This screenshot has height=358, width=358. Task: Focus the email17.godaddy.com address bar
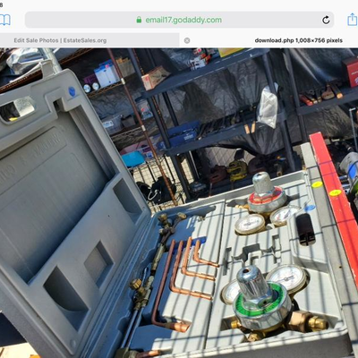[x=179, y=20]
